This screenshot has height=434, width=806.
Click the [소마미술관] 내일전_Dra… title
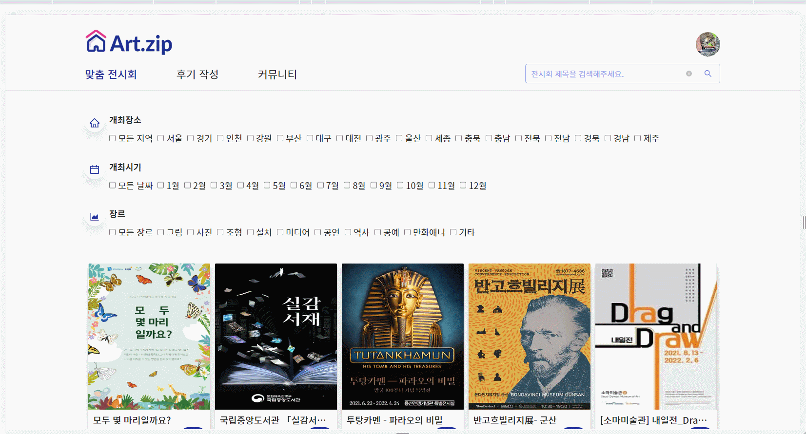click(x=654, y=420)
